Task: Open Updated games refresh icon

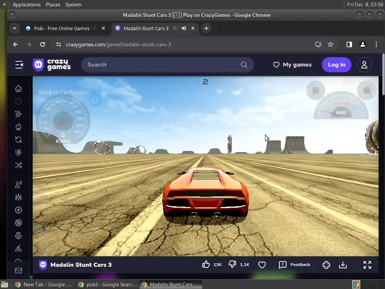Action: [18, 140]
